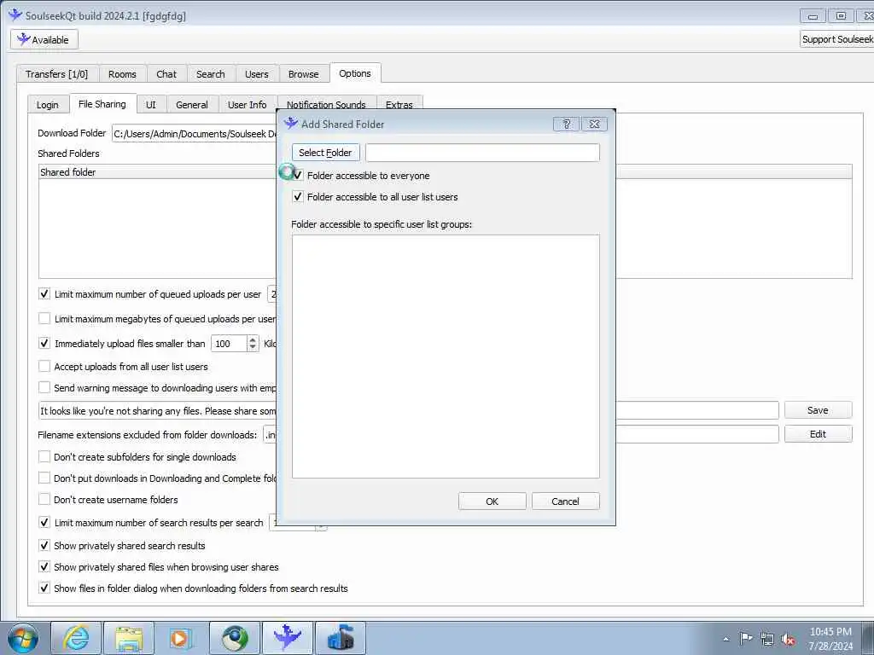The width and height of the screenshot is (874, 655).
Task: Click the Soulseek logo in Add Shared Folder title bar
Action: (x=291, y=123)
